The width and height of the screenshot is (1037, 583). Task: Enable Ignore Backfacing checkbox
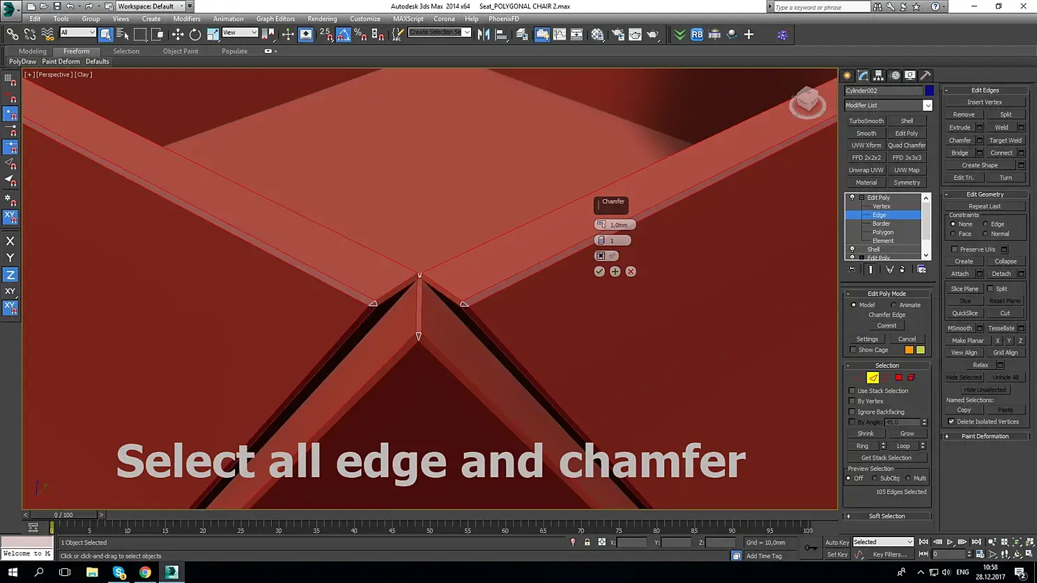click(852, 412)
